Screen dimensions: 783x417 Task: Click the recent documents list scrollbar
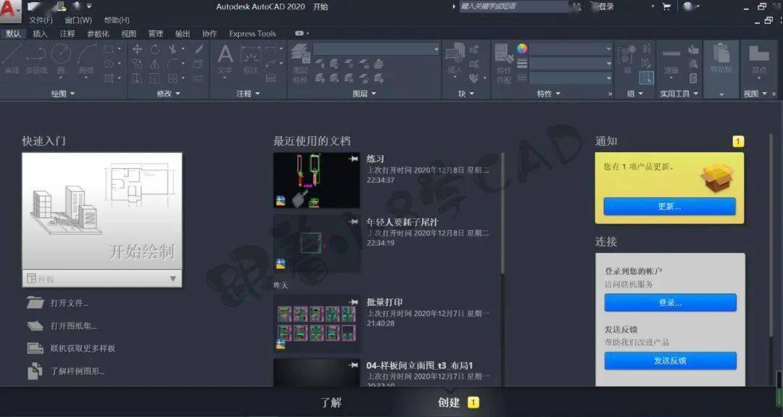[502, 214]
